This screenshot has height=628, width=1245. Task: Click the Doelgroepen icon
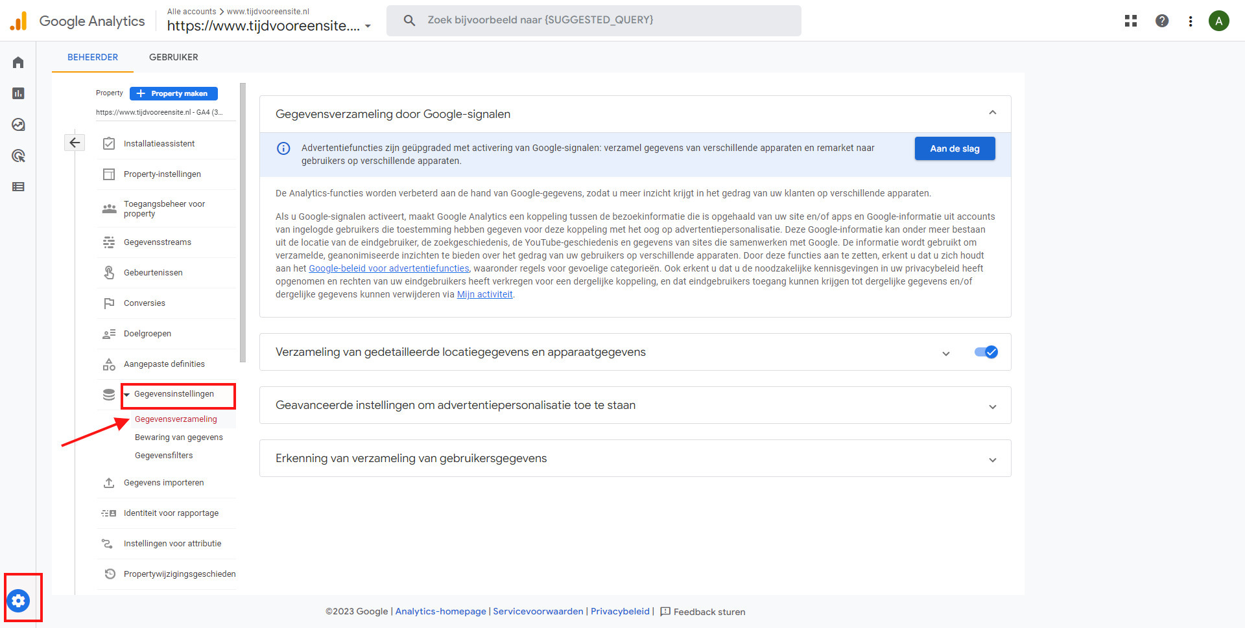109,334
